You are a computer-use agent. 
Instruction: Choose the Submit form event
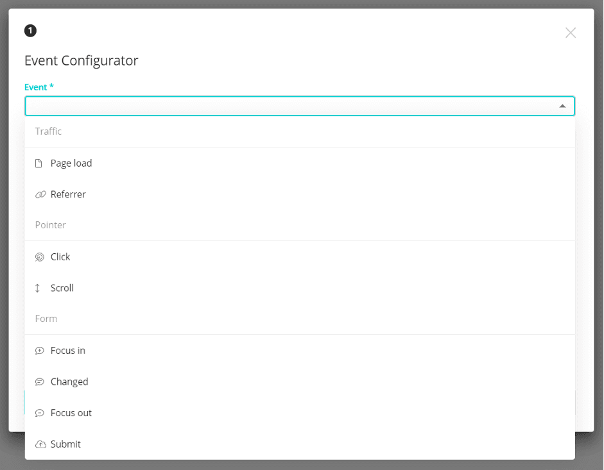tap(300, 444)
